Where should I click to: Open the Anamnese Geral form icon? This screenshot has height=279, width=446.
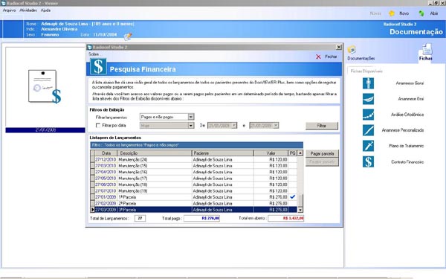368,83
